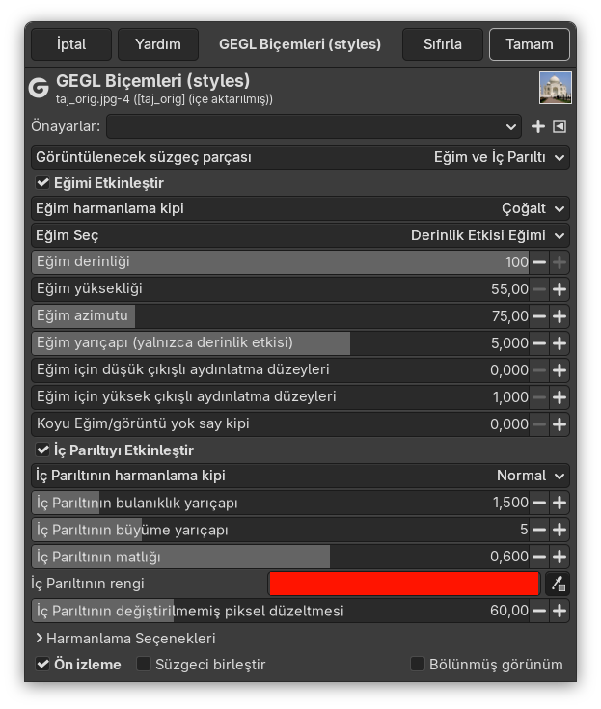Decrease İç Parıltının büyüme yarıçapı
Screen dimensions: 601x709
pyautogui.click(x=539, y=530)
